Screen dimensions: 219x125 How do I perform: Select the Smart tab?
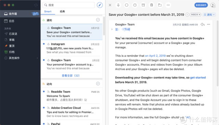pyautogui.click(x=48, y=11)
